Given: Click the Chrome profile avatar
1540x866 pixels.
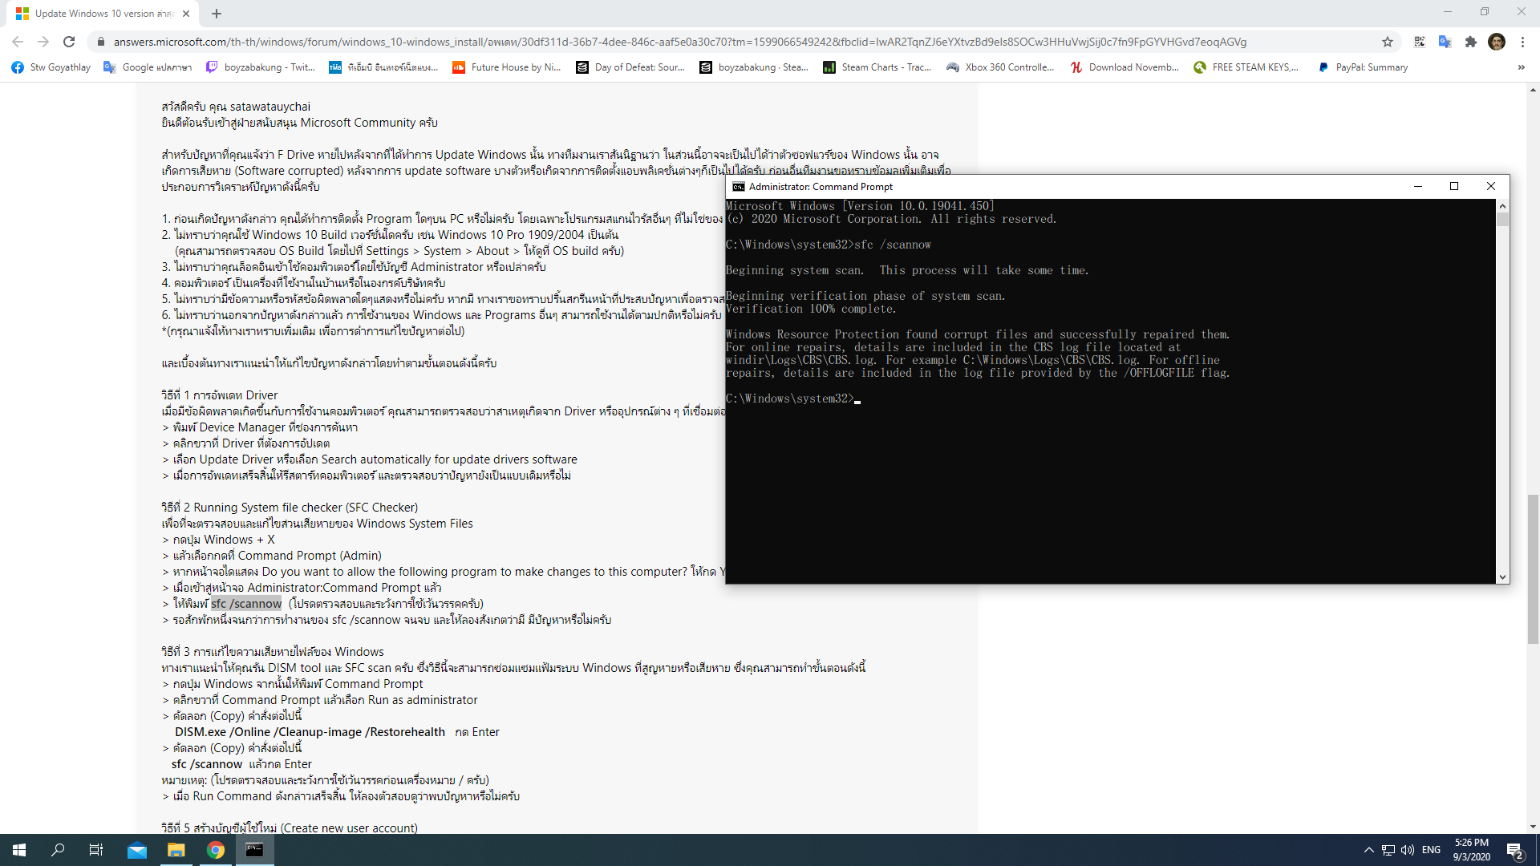Looking at the screenshot, I should point(1497,42).
